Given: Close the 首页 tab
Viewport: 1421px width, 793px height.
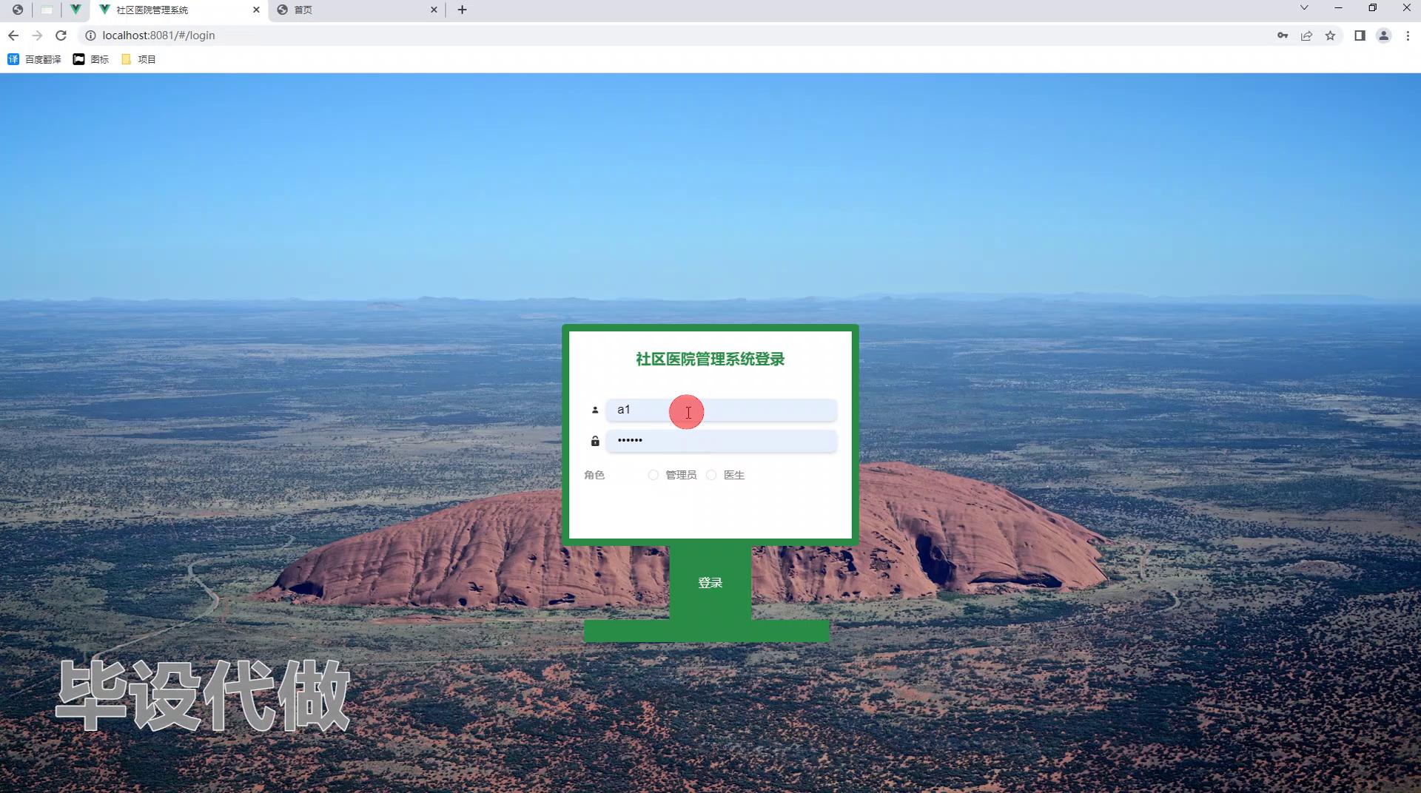Looking at the screenshot, I should pos(434,10).
